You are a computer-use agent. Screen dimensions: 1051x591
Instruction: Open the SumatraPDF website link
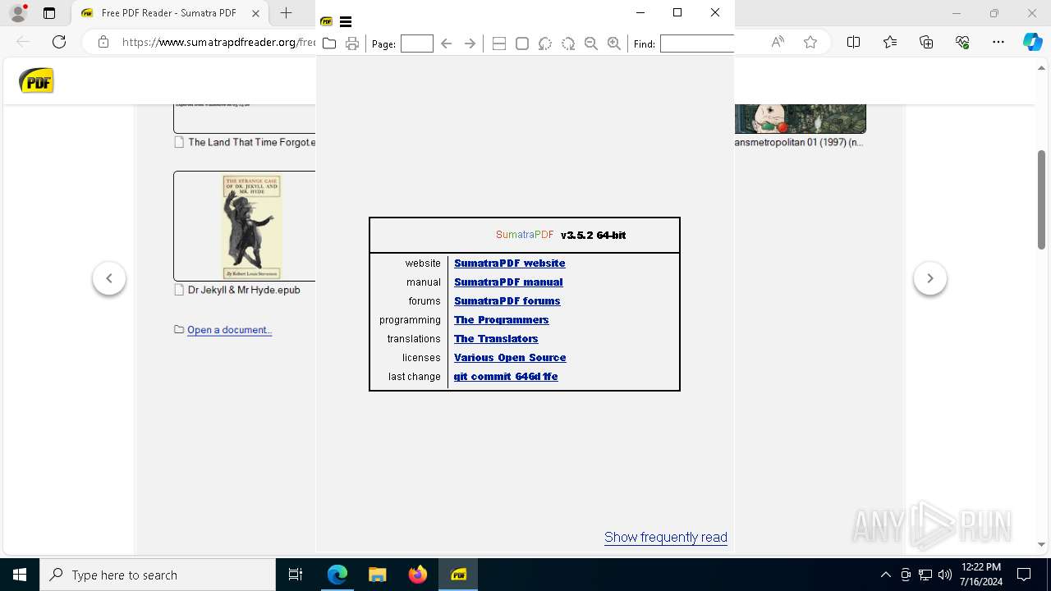[x=510, y=263]
